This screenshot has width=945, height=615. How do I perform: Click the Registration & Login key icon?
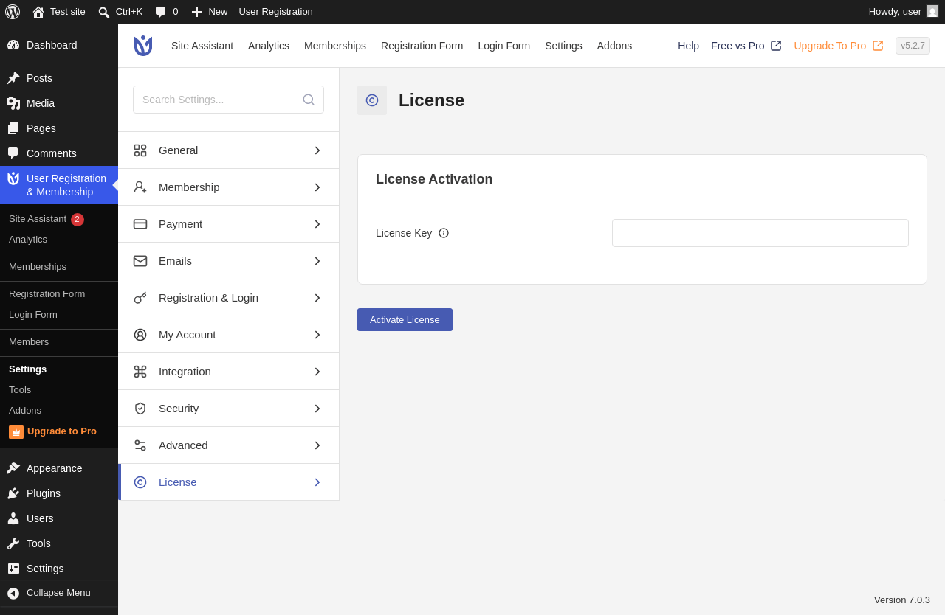coord(140,298)
